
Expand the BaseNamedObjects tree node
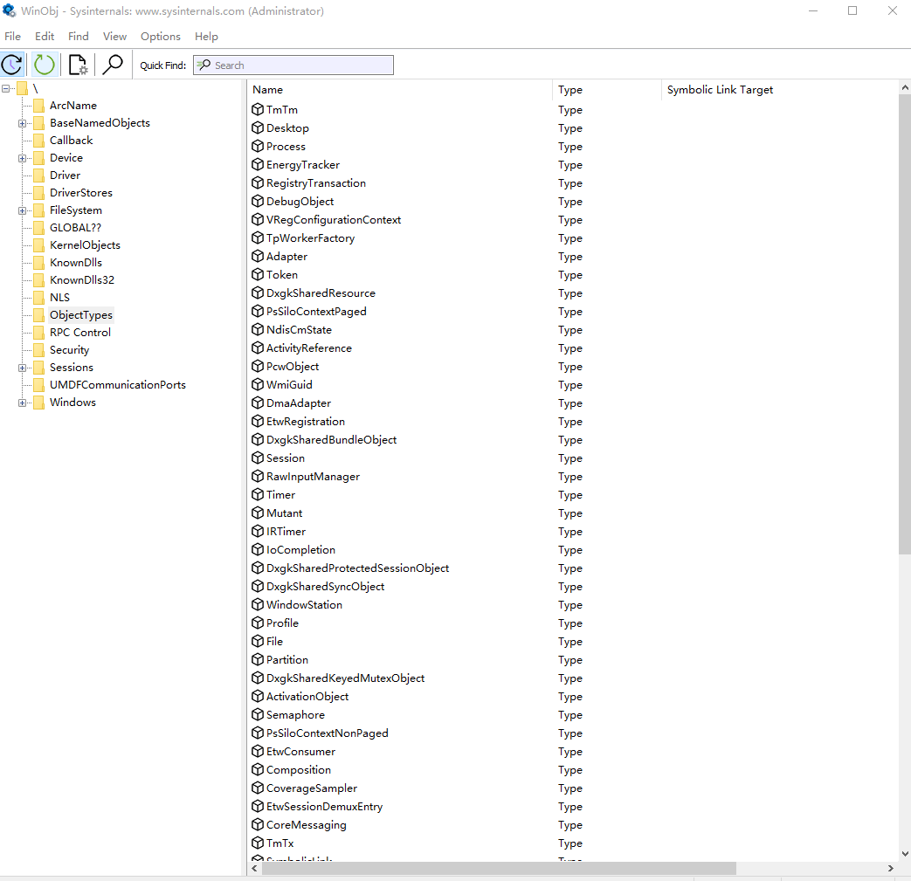point(22,123)
